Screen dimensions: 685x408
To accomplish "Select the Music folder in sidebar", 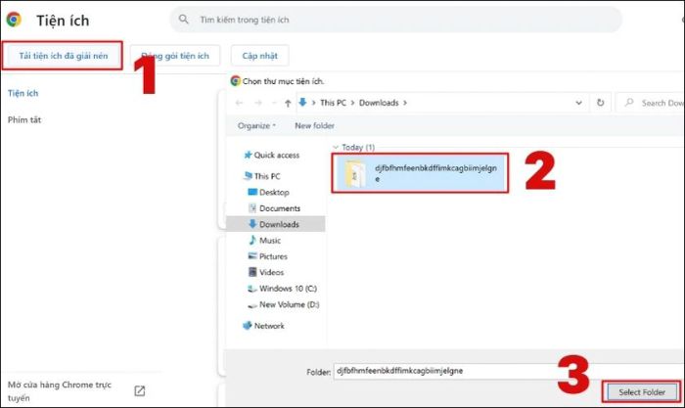I will pyautogui.click(x=269, y=240).
